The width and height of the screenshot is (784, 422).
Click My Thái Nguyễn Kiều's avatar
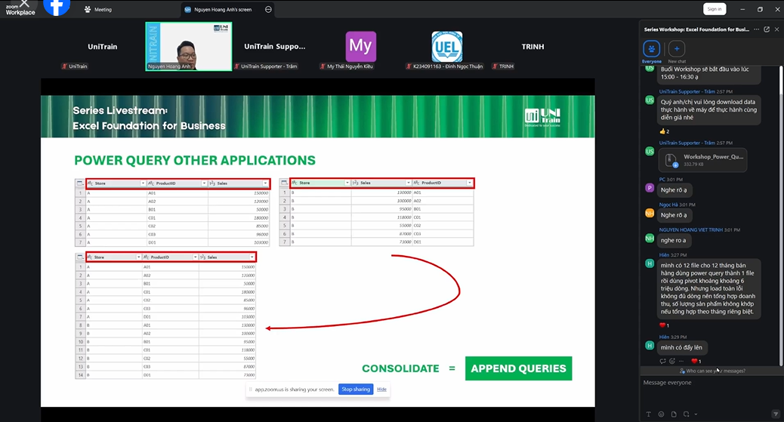coord(360,47)
